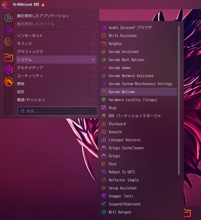
Task: Click the KDE partition manager icon
Action: coord(104,116)
